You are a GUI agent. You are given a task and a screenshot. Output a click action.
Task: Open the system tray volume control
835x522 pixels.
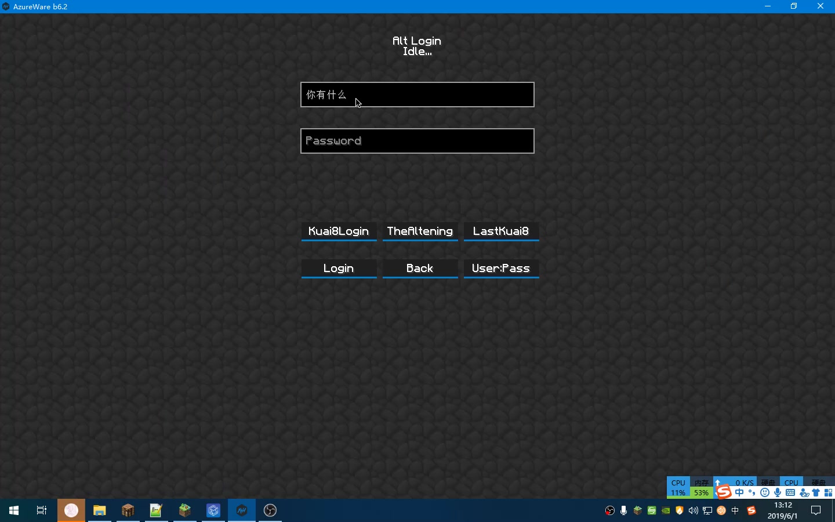(x=694, y=511)
